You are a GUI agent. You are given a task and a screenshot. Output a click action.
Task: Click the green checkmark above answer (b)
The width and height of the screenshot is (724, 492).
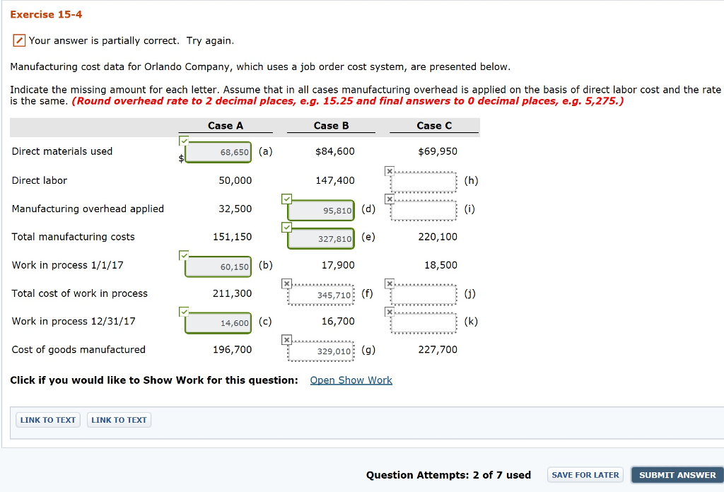pos(184,254)
